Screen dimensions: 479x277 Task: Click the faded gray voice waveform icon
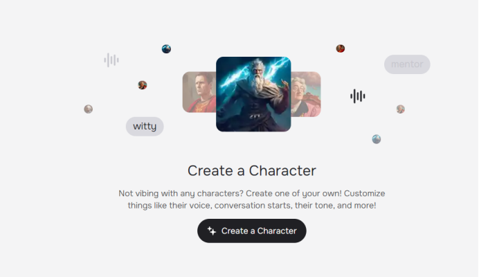pyautogui.click(x=111, y=60)
